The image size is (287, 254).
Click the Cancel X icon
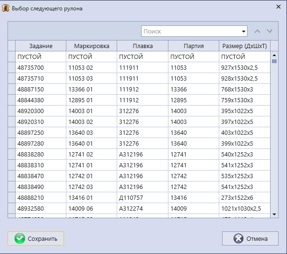click(x=239, y=238)
